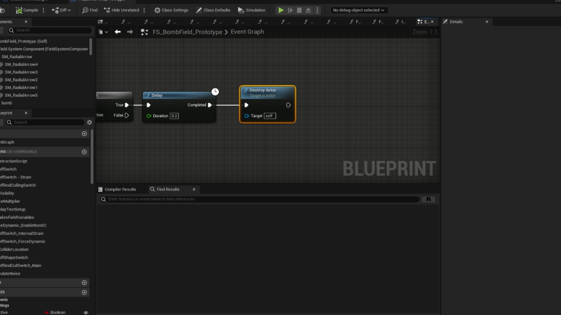Open Class Defaults
Viewport: 561px width, 315px height.
pos(213,10)
